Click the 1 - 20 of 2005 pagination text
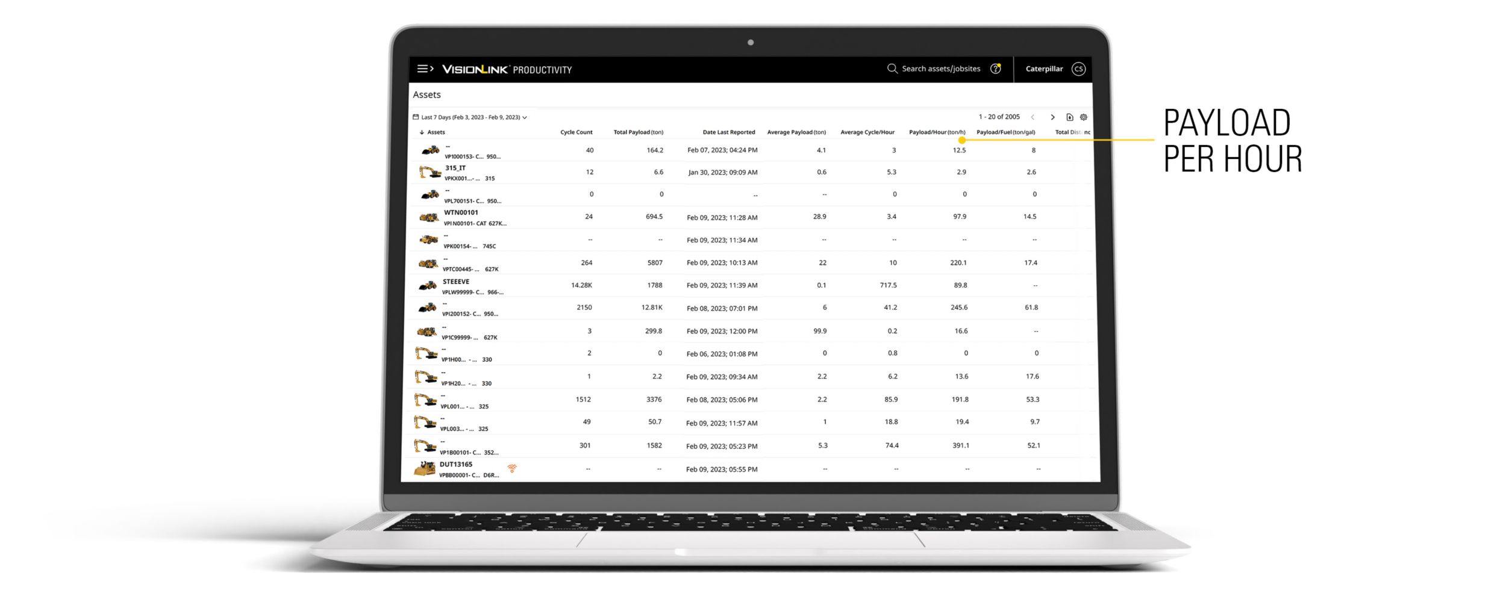The height and width of the screenshot is (608, 1506). (999, 117)
